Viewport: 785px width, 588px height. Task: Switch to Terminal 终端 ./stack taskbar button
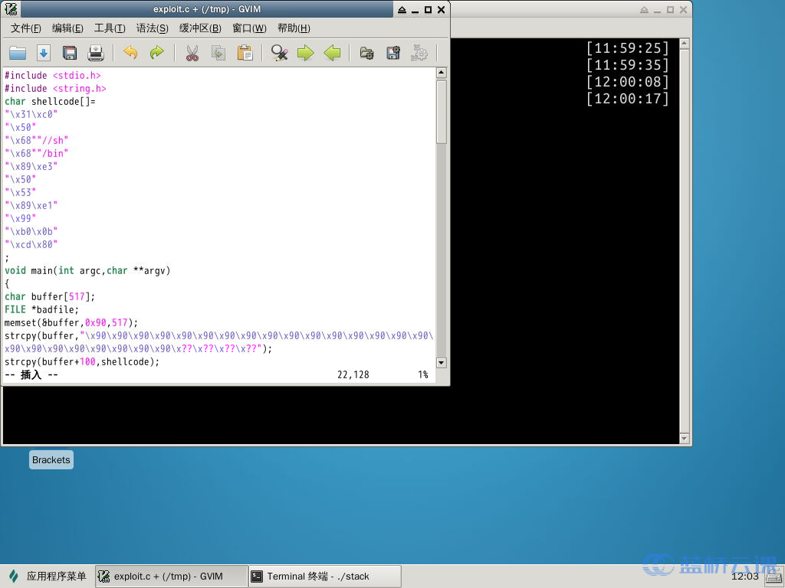325,576
